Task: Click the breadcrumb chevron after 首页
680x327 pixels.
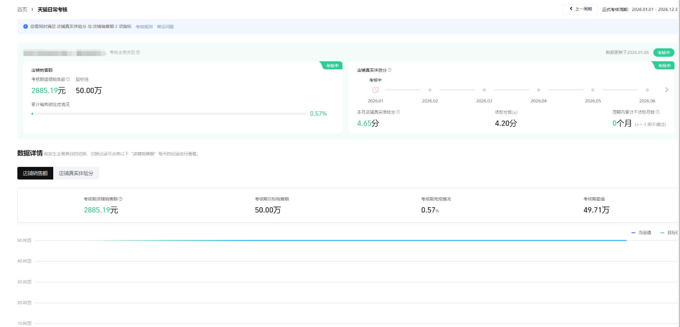Action: [x=32, y=9]
